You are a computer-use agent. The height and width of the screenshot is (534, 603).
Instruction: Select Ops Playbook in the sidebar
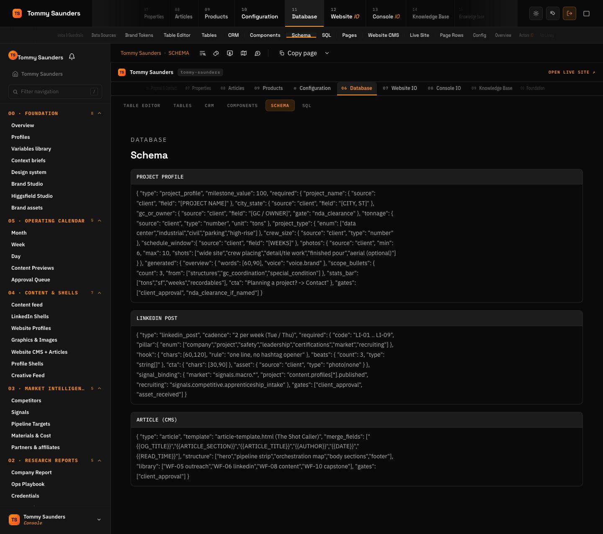point(28,484)
